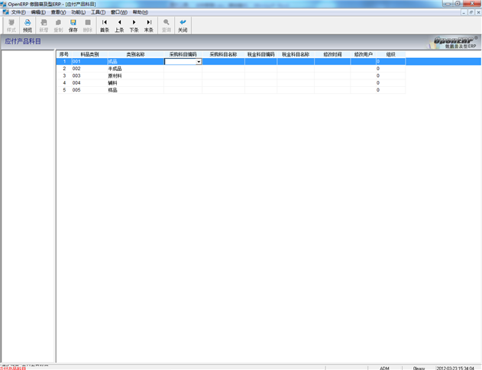The height and width of the screenshot is (370, 482).
Task: Click the 保存 (Save) toolbar icon
Action: 73,25
